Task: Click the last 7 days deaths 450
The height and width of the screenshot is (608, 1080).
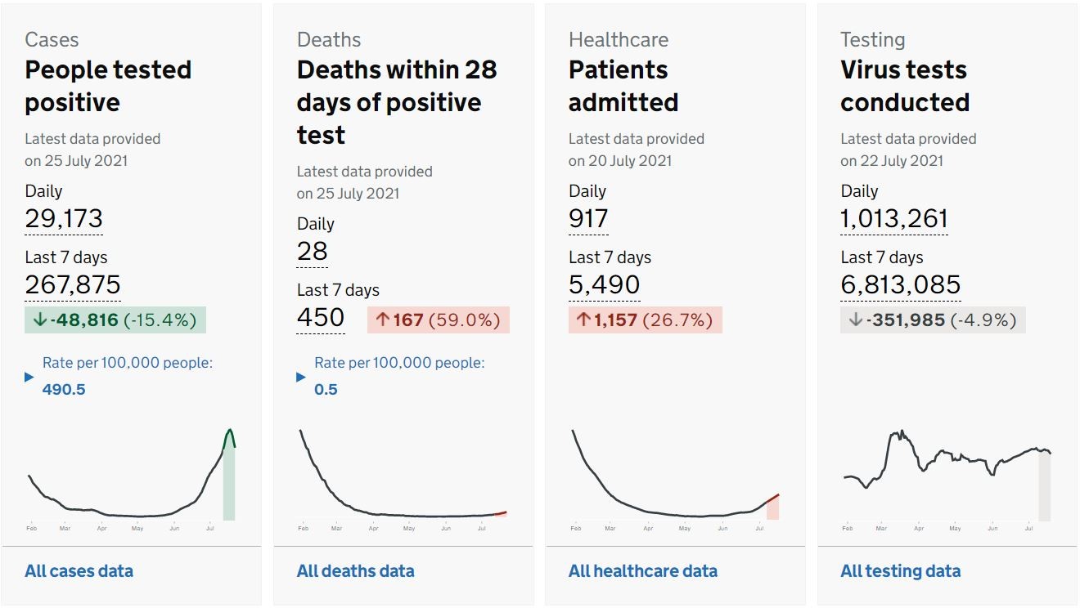Action: point(320,317)
